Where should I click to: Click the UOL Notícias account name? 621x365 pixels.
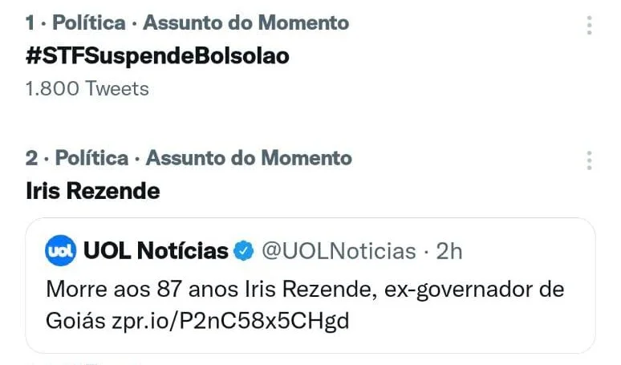coord(156,250)
